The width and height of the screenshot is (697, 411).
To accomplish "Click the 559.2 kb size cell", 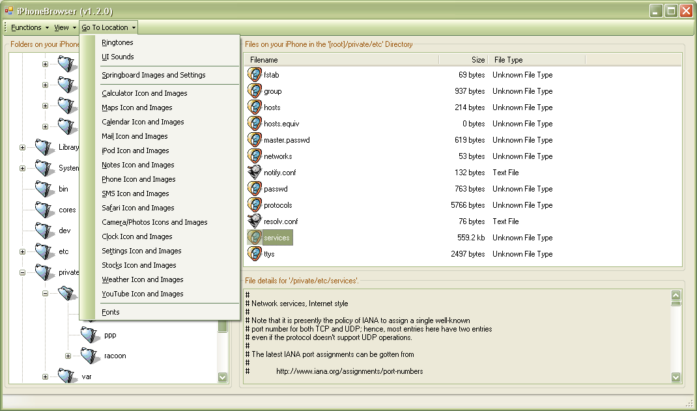I will [471, 238].
